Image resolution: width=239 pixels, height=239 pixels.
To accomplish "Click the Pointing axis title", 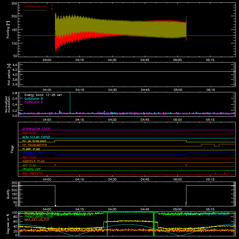I will click(x=8, y=30).
